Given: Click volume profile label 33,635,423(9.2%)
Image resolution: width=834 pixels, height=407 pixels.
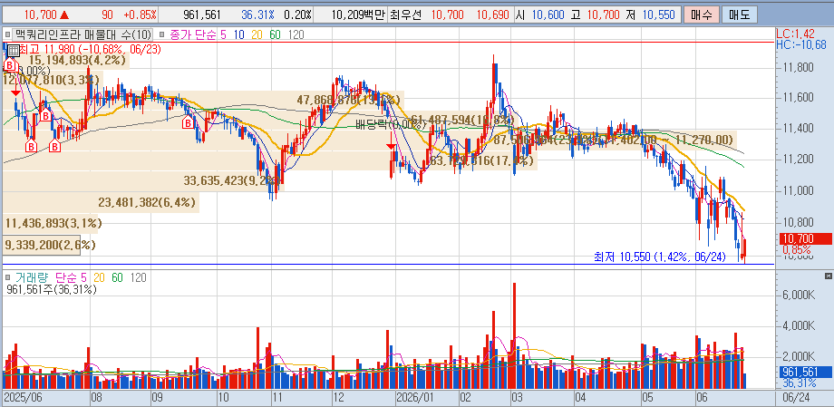Looking at the screenshot, I should coord(232,179).
